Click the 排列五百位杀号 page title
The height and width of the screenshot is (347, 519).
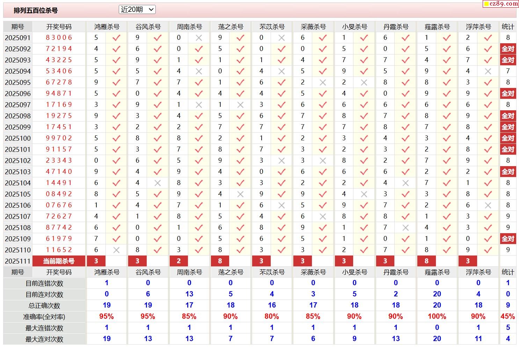36,10
